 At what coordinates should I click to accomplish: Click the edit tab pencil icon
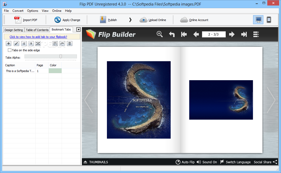pyautogui.click(x=16, y=43)
